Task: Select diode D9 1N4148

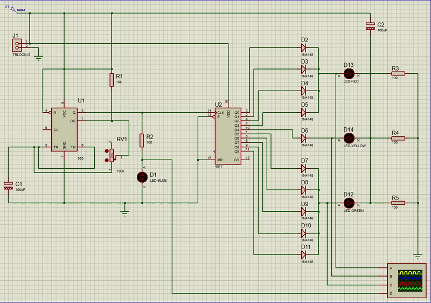Action: (x=303, y=211)
